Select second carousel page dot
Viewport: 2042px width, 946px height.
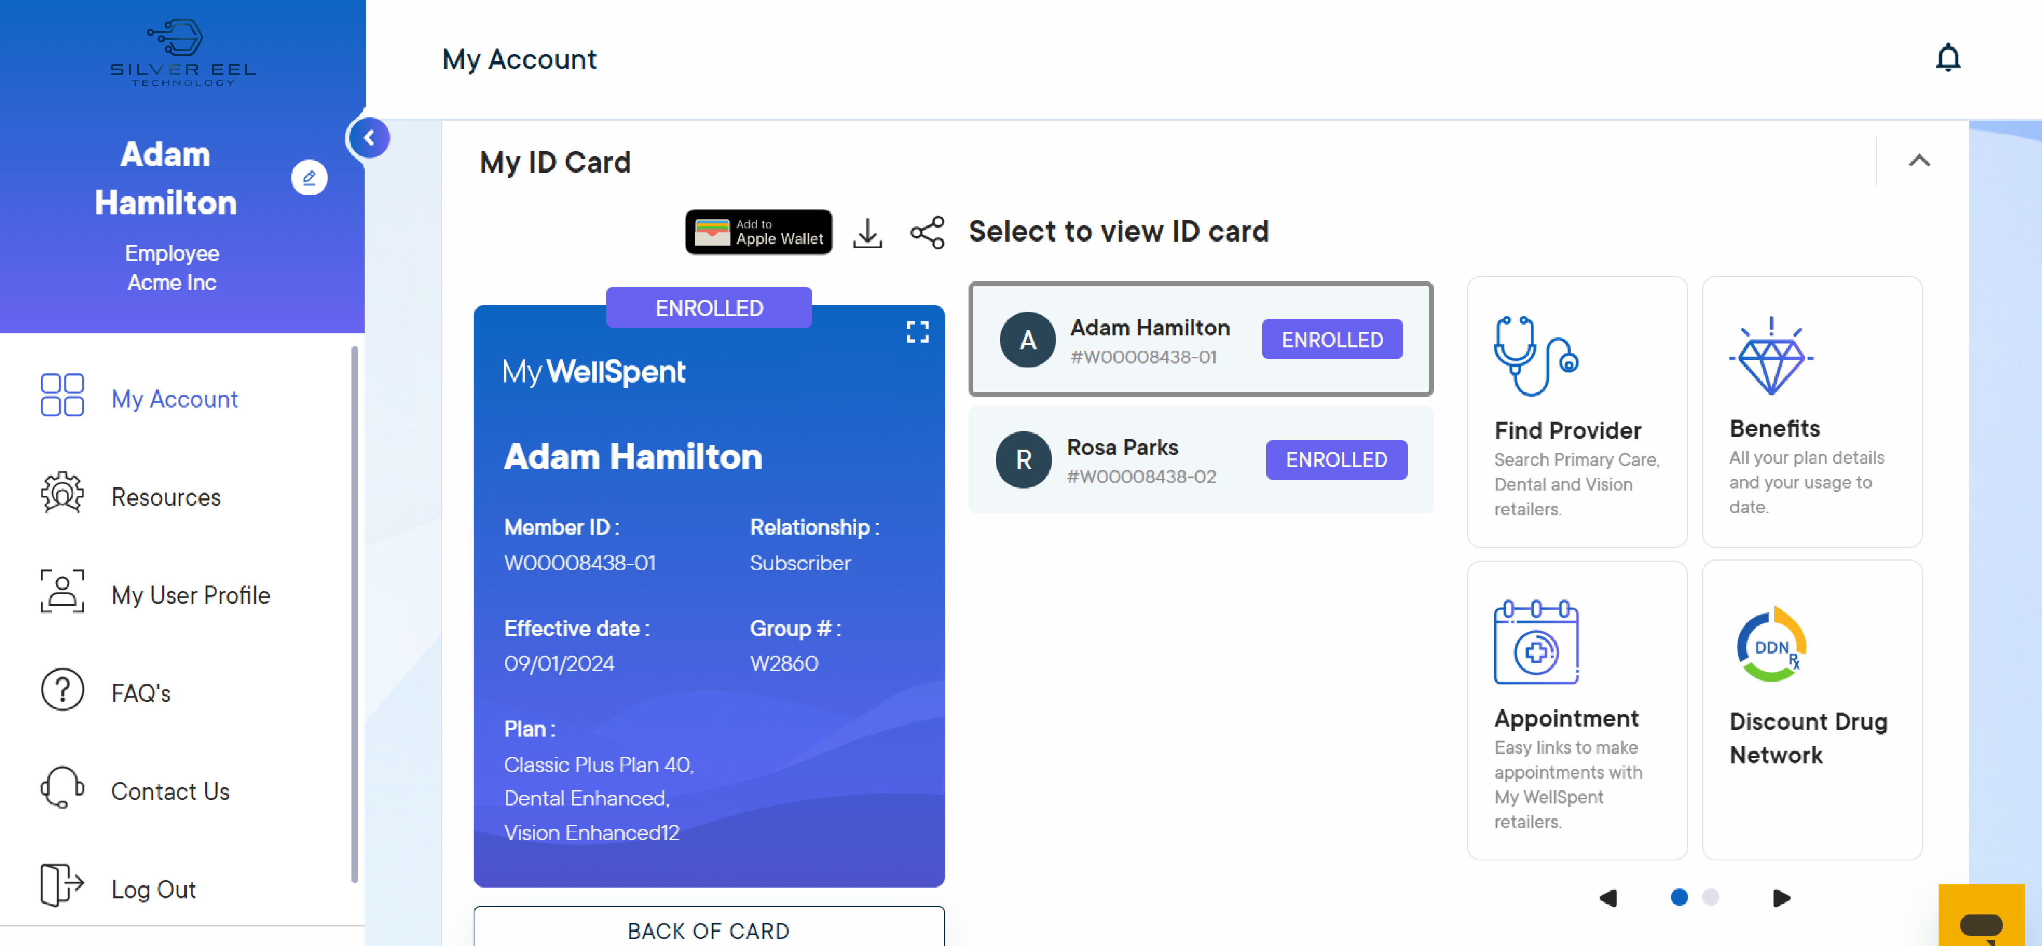[1710, 897]
